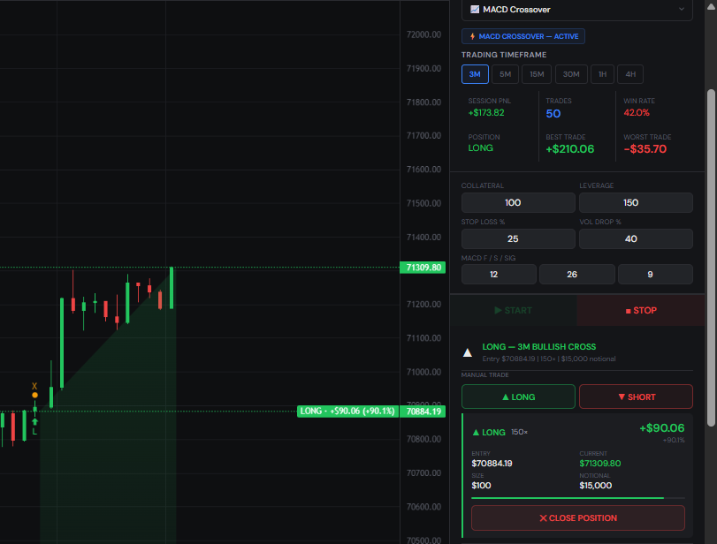Click the position progress bar
717x544 pixels.
(578, 498)
